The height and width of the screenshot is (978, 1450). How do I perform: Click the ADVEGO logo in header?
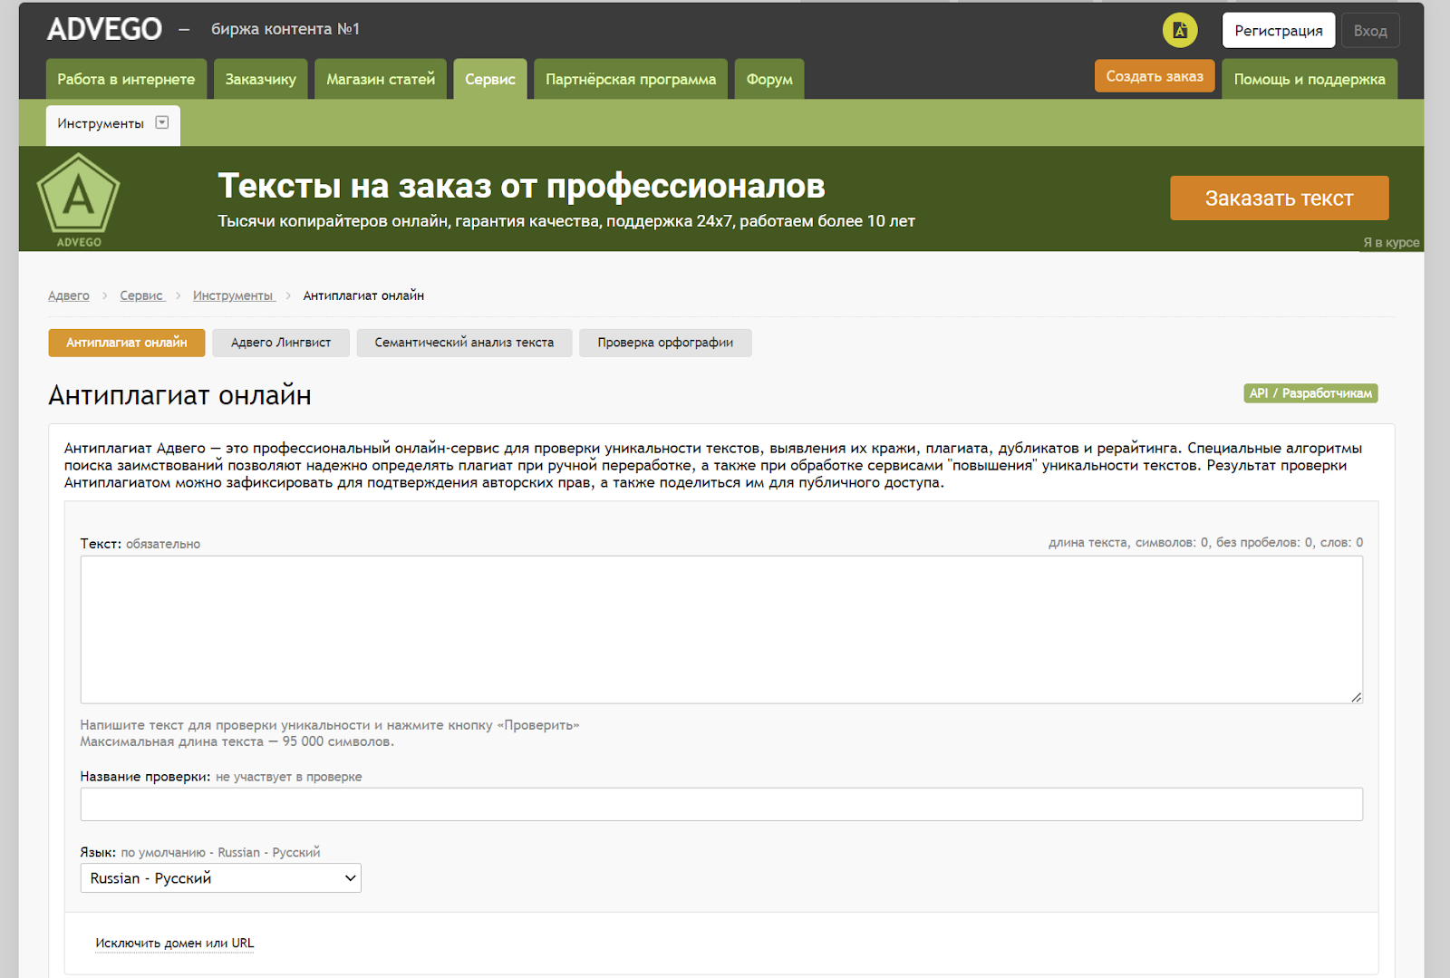tap(104, 29)
